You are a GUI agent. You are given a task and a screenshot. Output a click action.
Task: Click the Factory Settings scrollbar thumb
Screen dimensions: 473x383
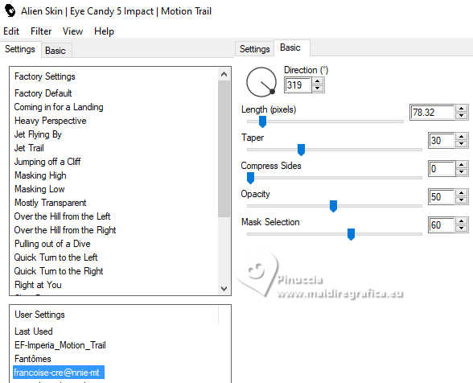tap(224, 149)
